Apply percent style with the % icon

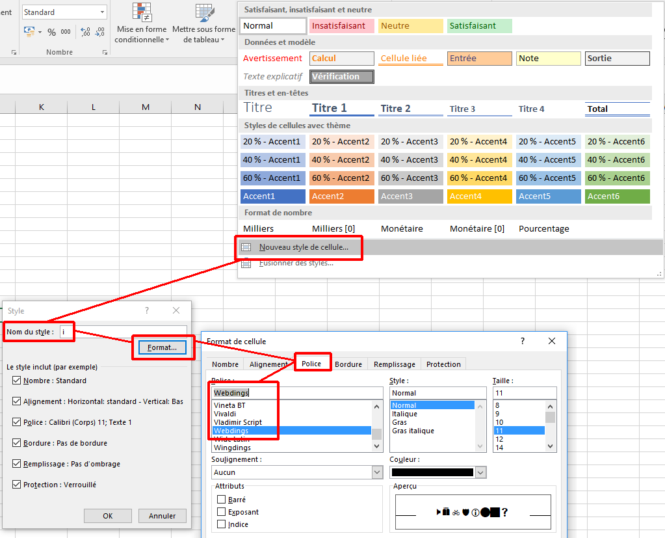(52, 33)
